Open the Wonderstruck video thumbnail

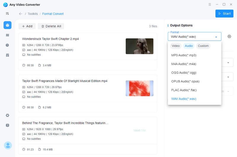click(x=140, y=46)
